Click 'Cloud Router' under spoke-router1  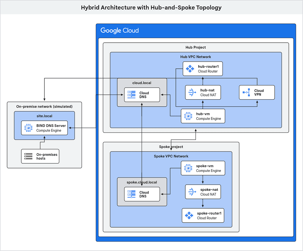(207, 218)
